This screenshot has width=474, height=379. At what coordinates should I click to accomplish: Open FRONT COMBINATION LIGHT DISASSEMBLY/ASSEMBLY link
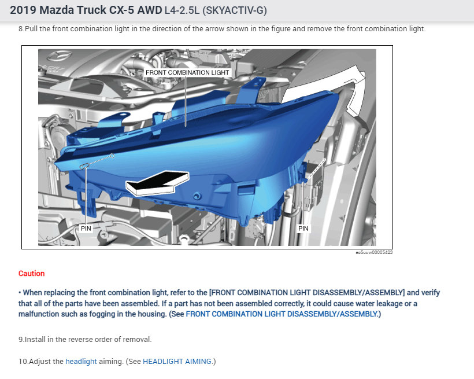click(x=282, y=314)
